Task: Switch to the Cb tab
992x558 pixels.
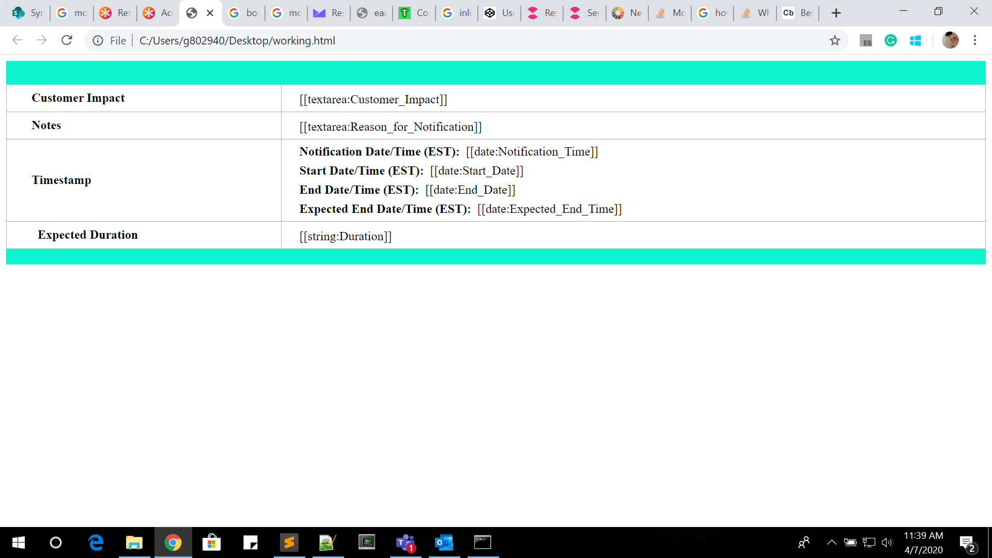Action: 797,13
